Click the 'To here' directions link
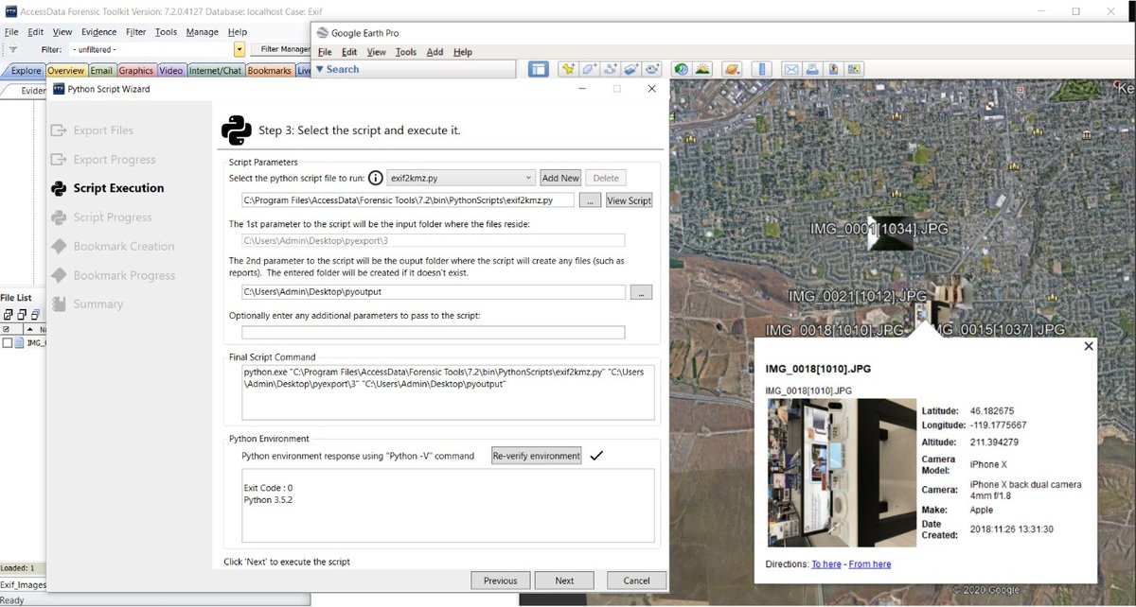 [826, 564]
